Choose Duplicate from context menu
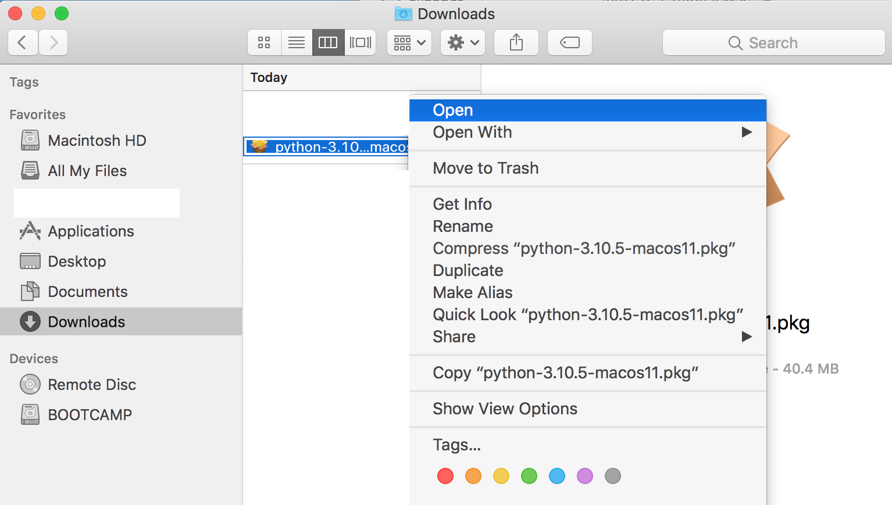The height and width of the screenshot is (505, 892). (x=588, y=271)
